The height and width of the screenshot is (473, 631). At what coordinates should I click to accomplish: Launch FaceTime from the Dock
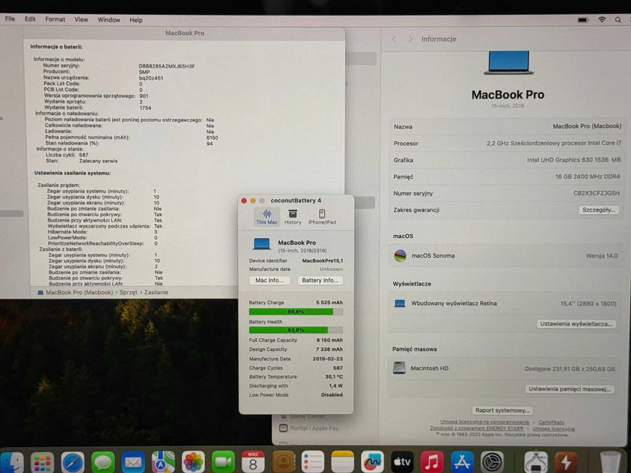(x=223, y=462)
